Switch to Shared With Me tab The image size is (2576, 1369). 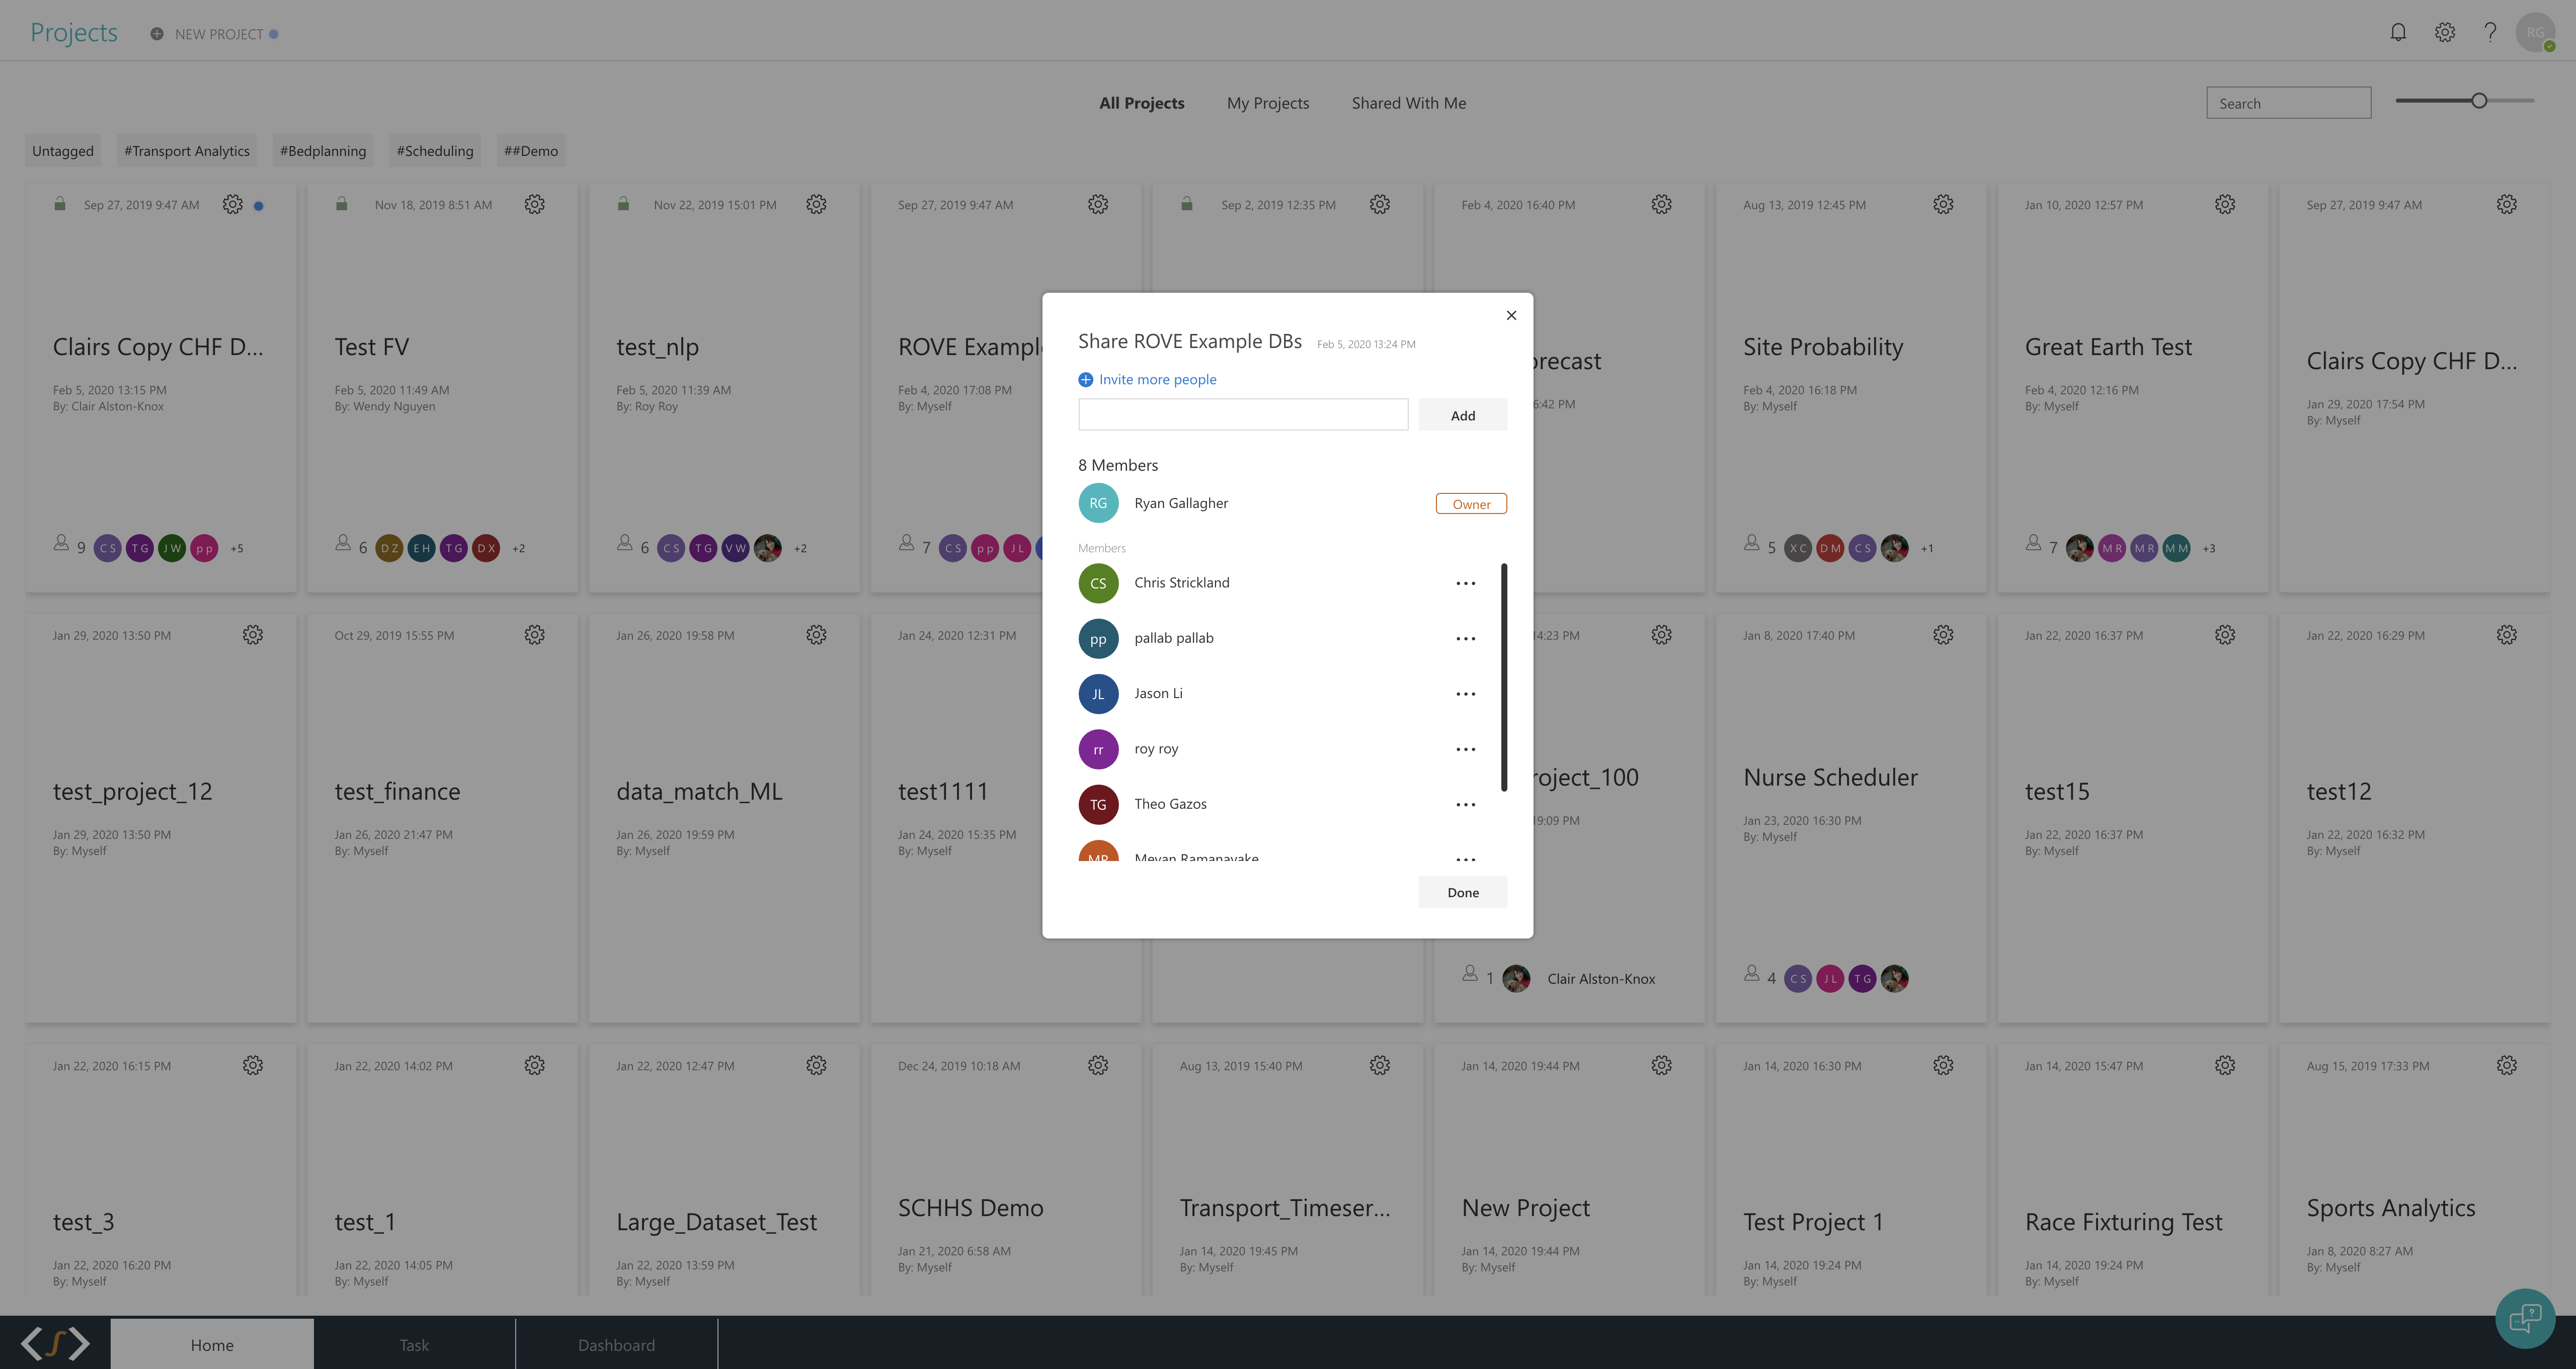pos(1409,103)
